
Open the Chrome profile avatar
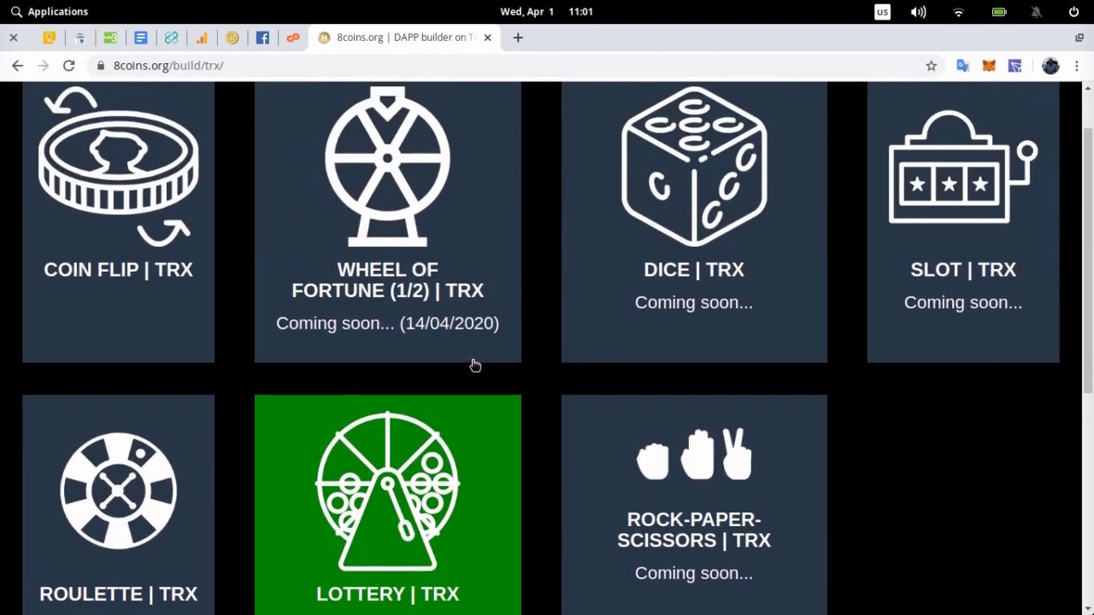(1050, 66)
